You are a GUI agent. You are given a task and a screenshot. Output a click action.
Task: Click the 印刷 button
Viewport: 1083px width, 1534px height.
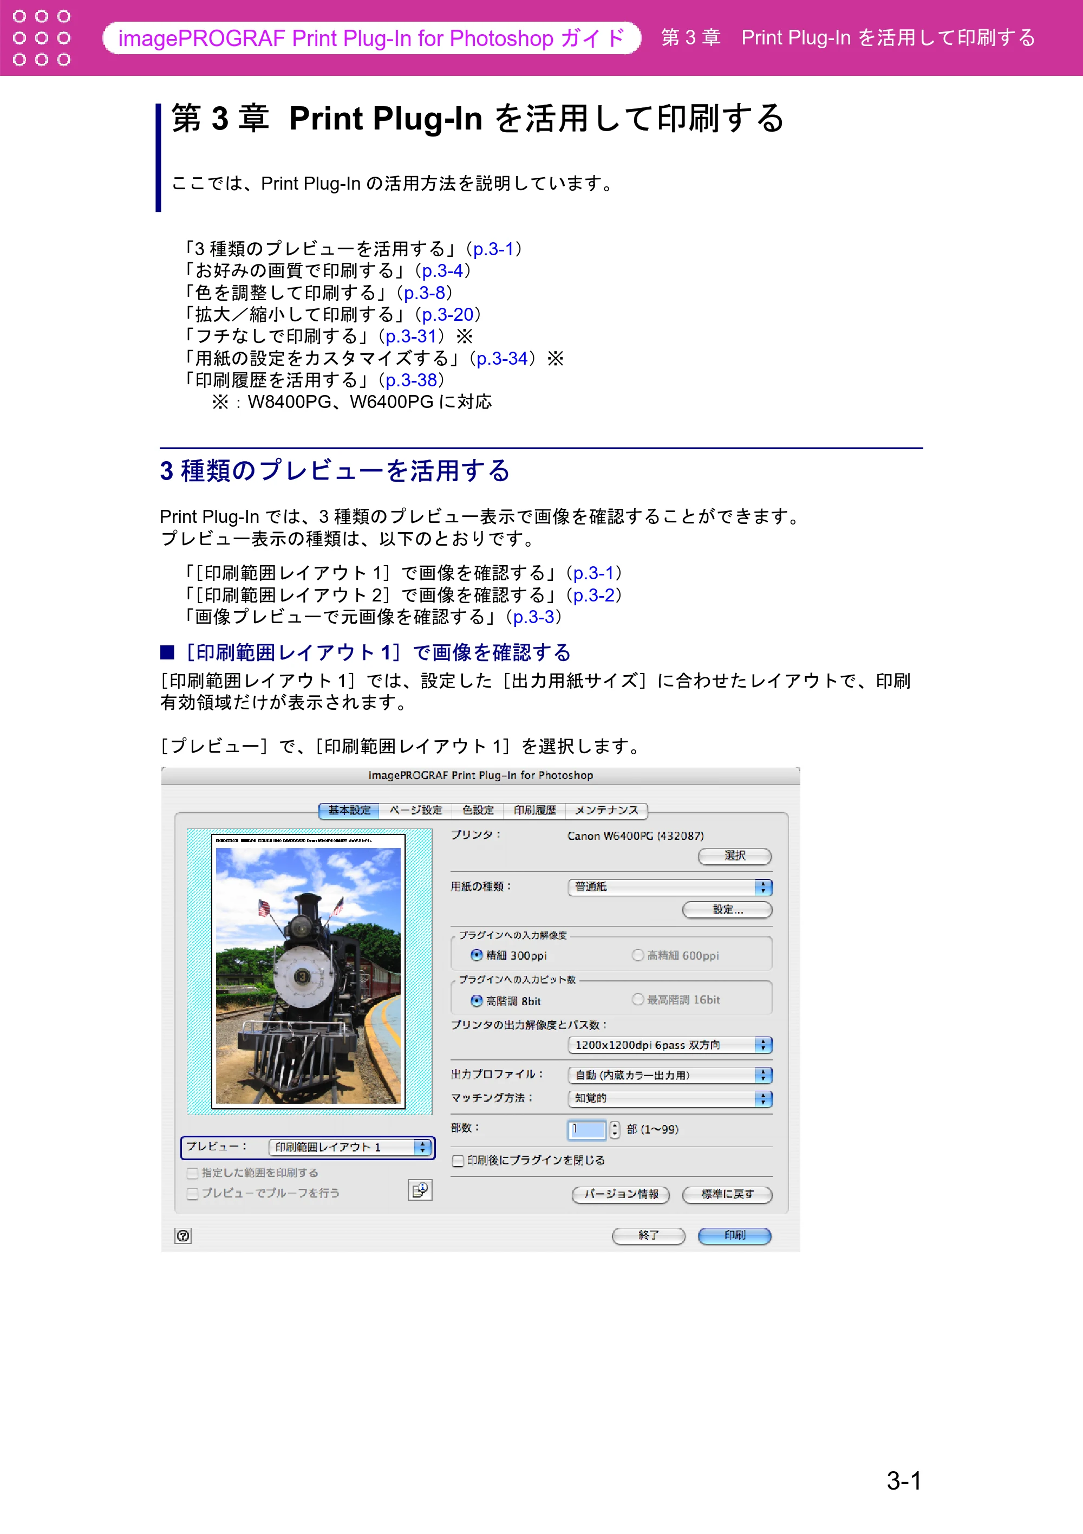734,1235
